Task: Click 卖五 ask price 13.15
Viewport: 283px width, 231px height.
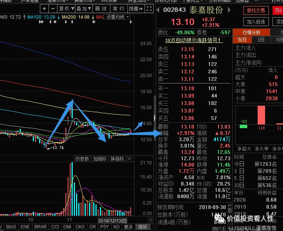Action: tap(188, 49)
